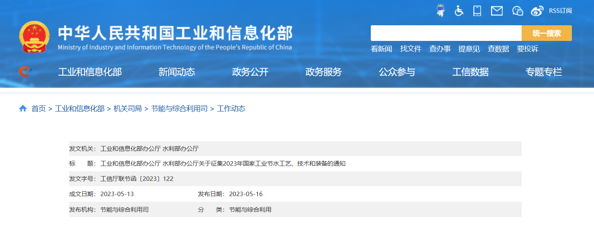
Task: Go to 工信数据 navigation item
Action: (470, 72)
